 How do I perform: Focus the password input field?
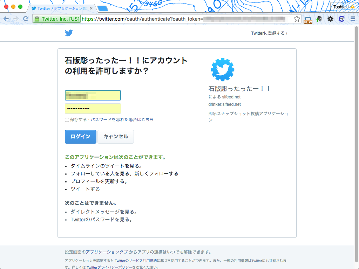pyautogui.click(x=93, y=109)
